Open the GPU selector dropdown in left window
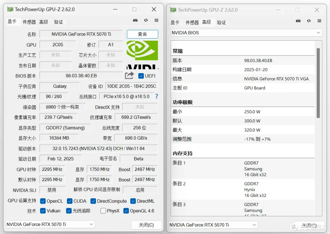The height and width of the screenshot is (234, 330). 50,224
